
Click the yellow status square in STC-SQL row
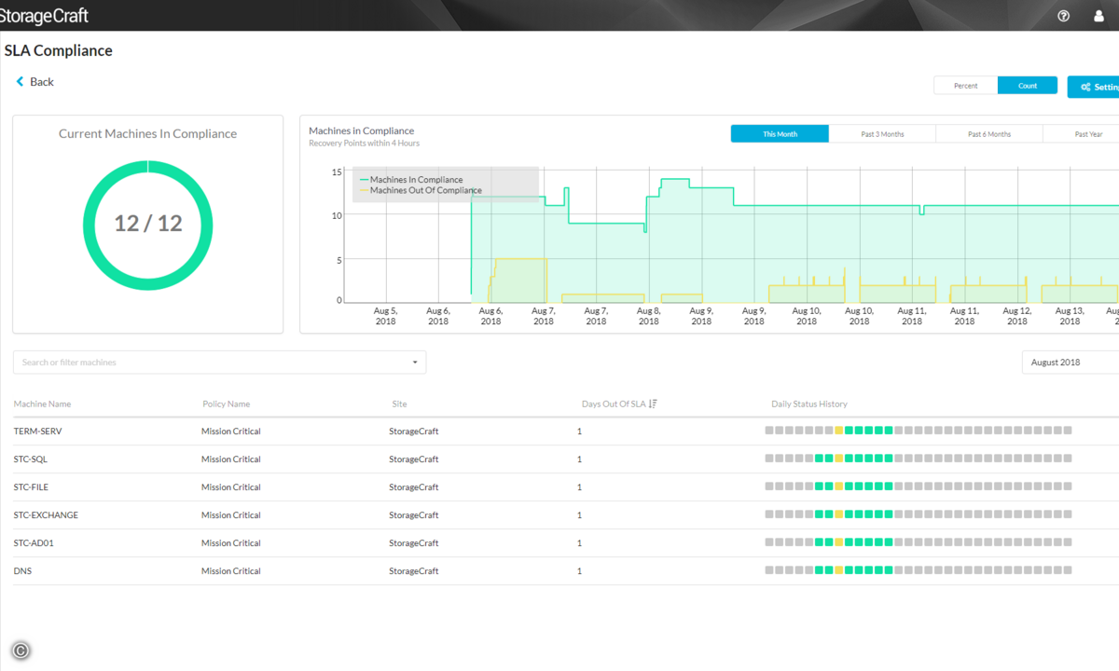pos(839,459)
